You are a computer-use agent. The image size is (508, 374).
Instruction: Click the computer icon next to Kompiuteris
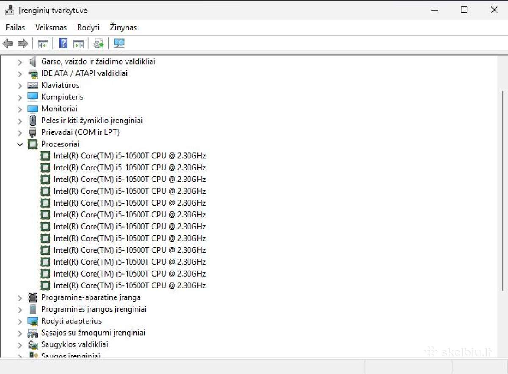coord(33,97)
